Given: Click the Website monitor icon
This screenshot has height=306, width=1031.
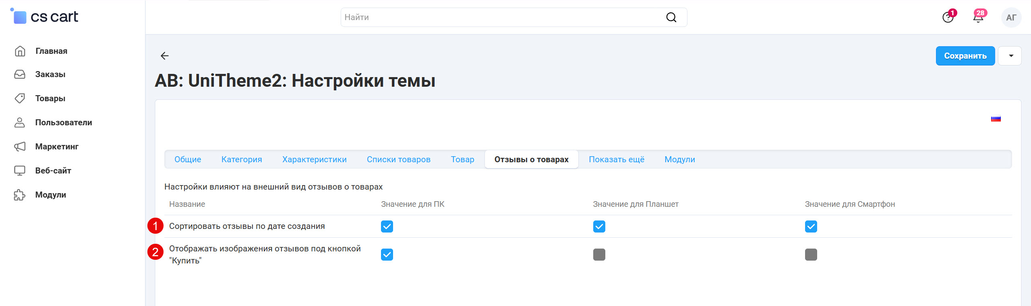Looking at the screenshot, I should (x=20, y=171).
